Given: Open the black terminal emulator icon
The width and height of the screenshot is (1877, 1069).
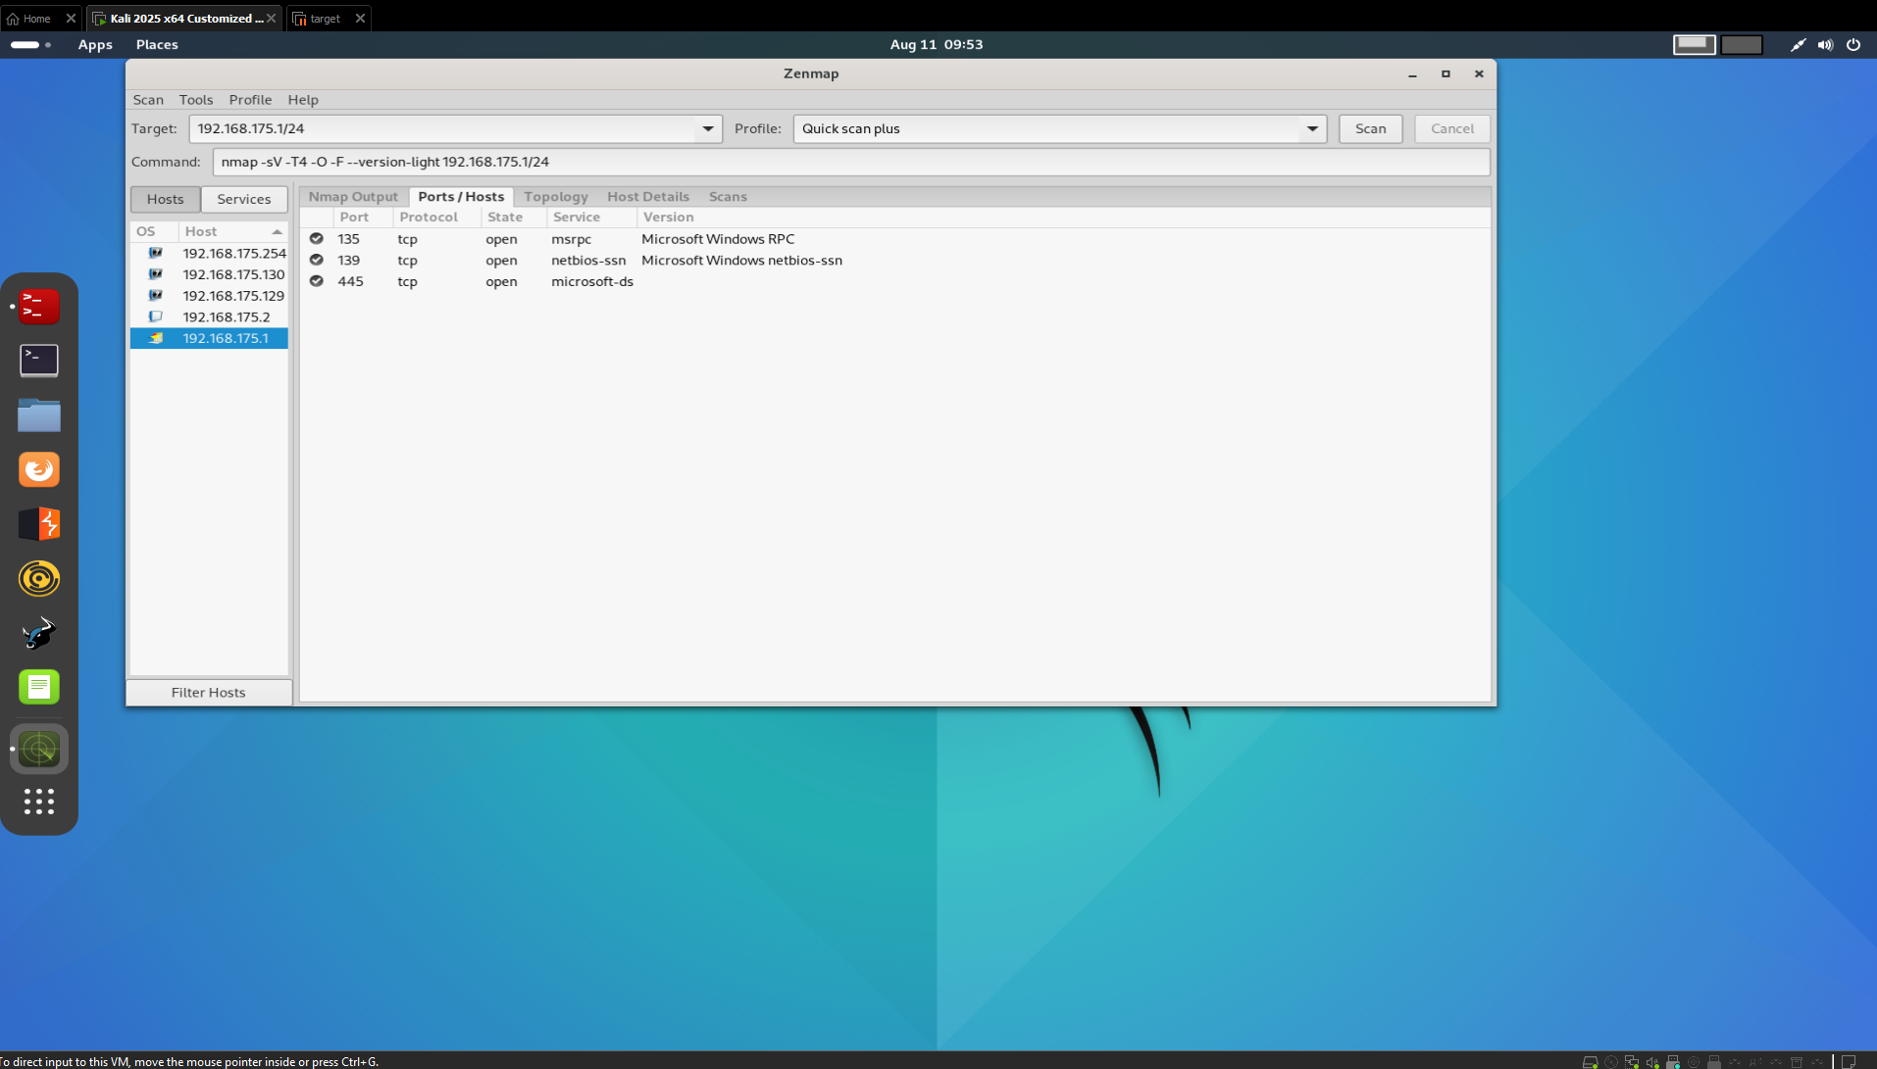Looking at the screenshot, I should (39, 360).
